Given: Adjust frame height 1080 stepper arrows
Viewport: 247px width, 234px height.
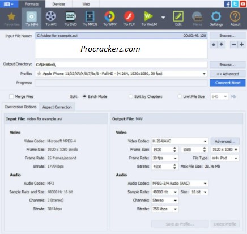Looking at the screenshot, I should [x=205, y=150].
